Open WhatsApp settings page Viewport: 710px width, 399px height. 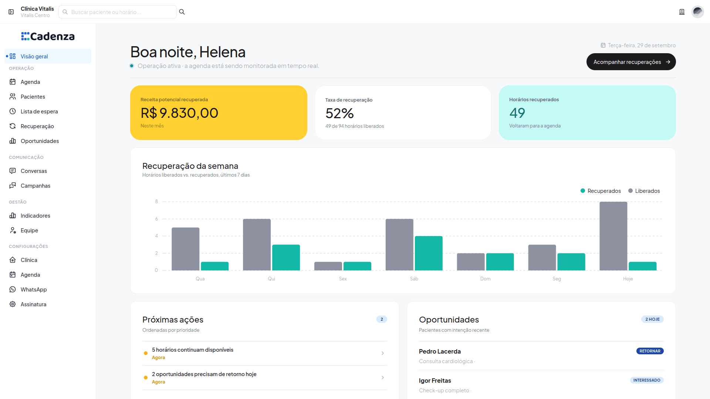(x=48, y=289)
